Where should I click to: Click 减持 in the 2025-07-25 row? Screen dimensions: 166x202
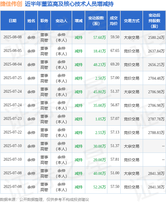[79, 78]
